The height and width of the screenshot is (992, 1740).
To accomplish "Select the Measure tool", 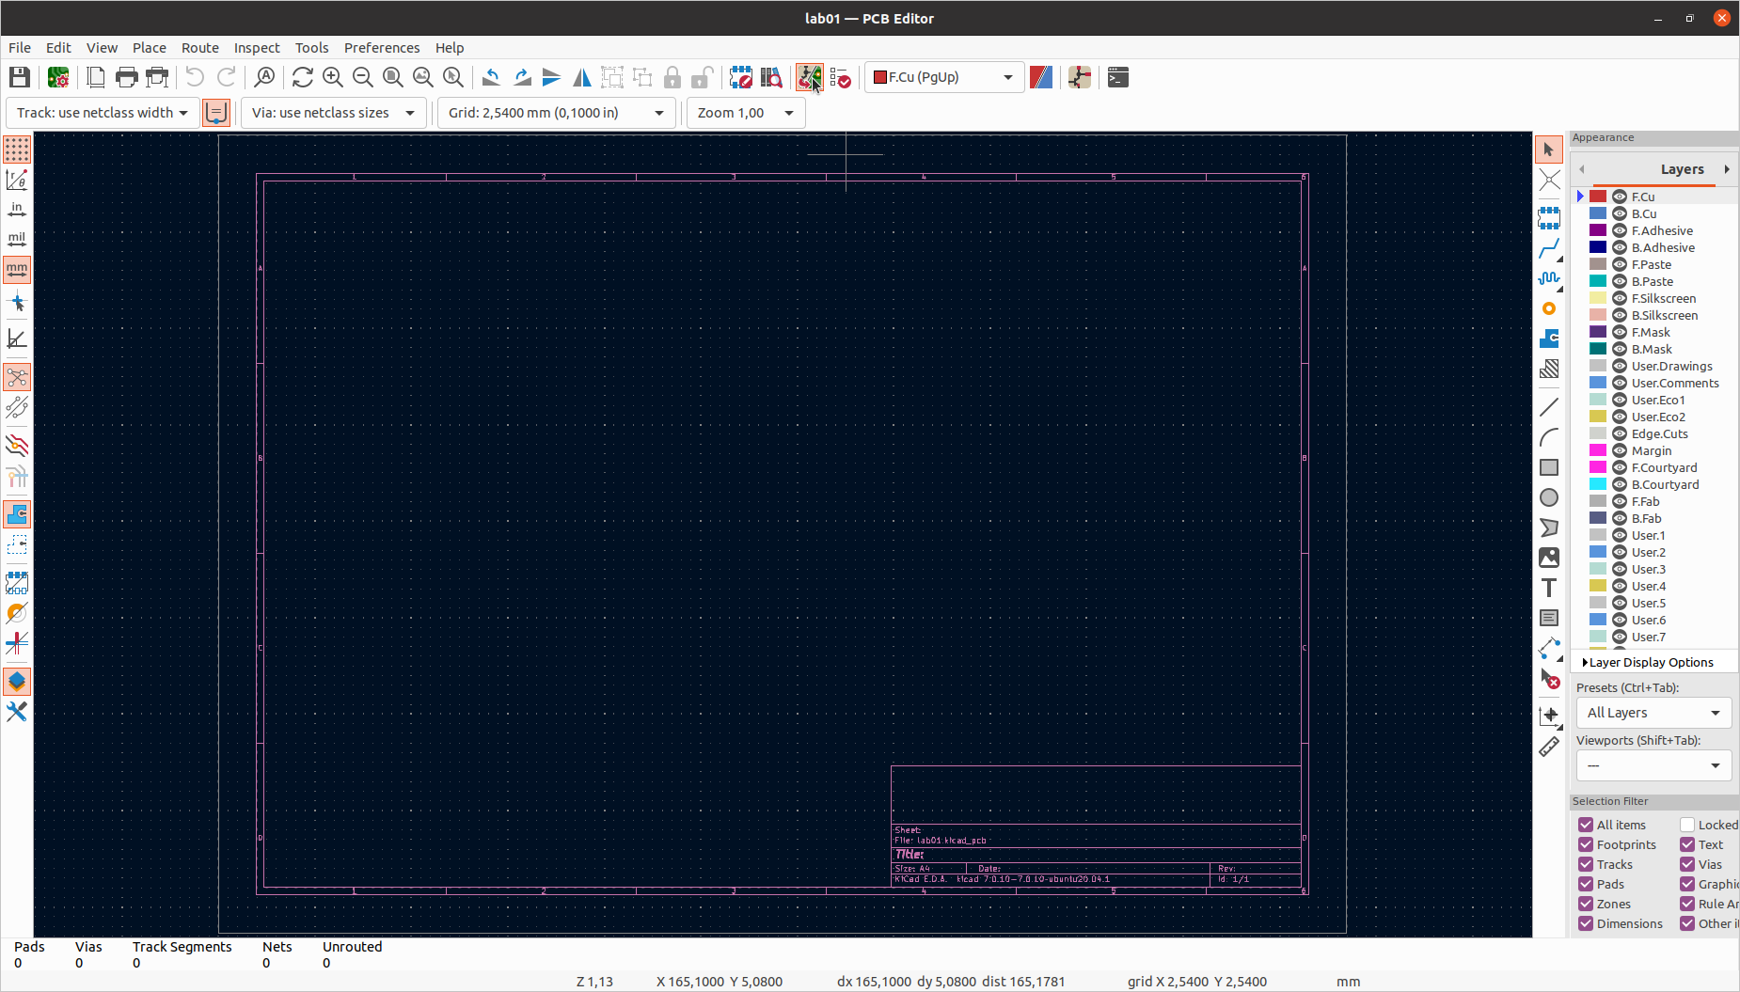I will coord(1549,748).
